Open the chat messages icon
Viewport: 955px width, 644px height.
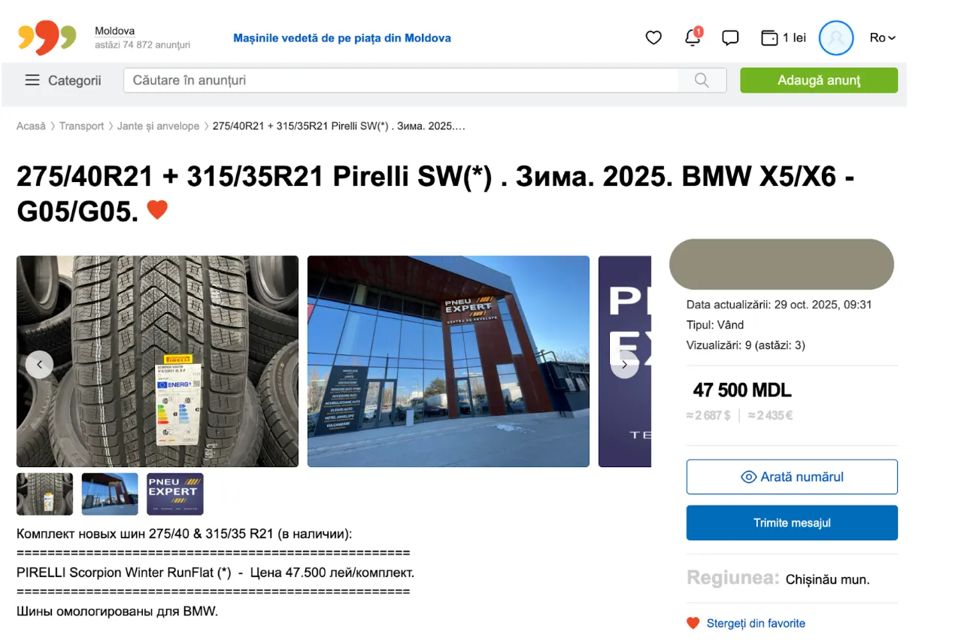730,38
